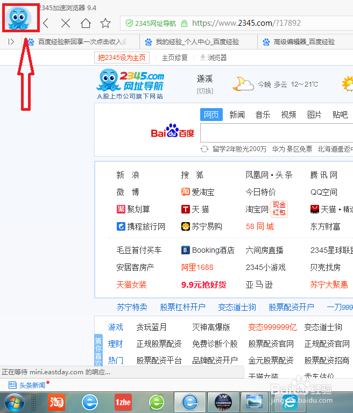Open the picture viewer taskbar icon

coord(255,402)
